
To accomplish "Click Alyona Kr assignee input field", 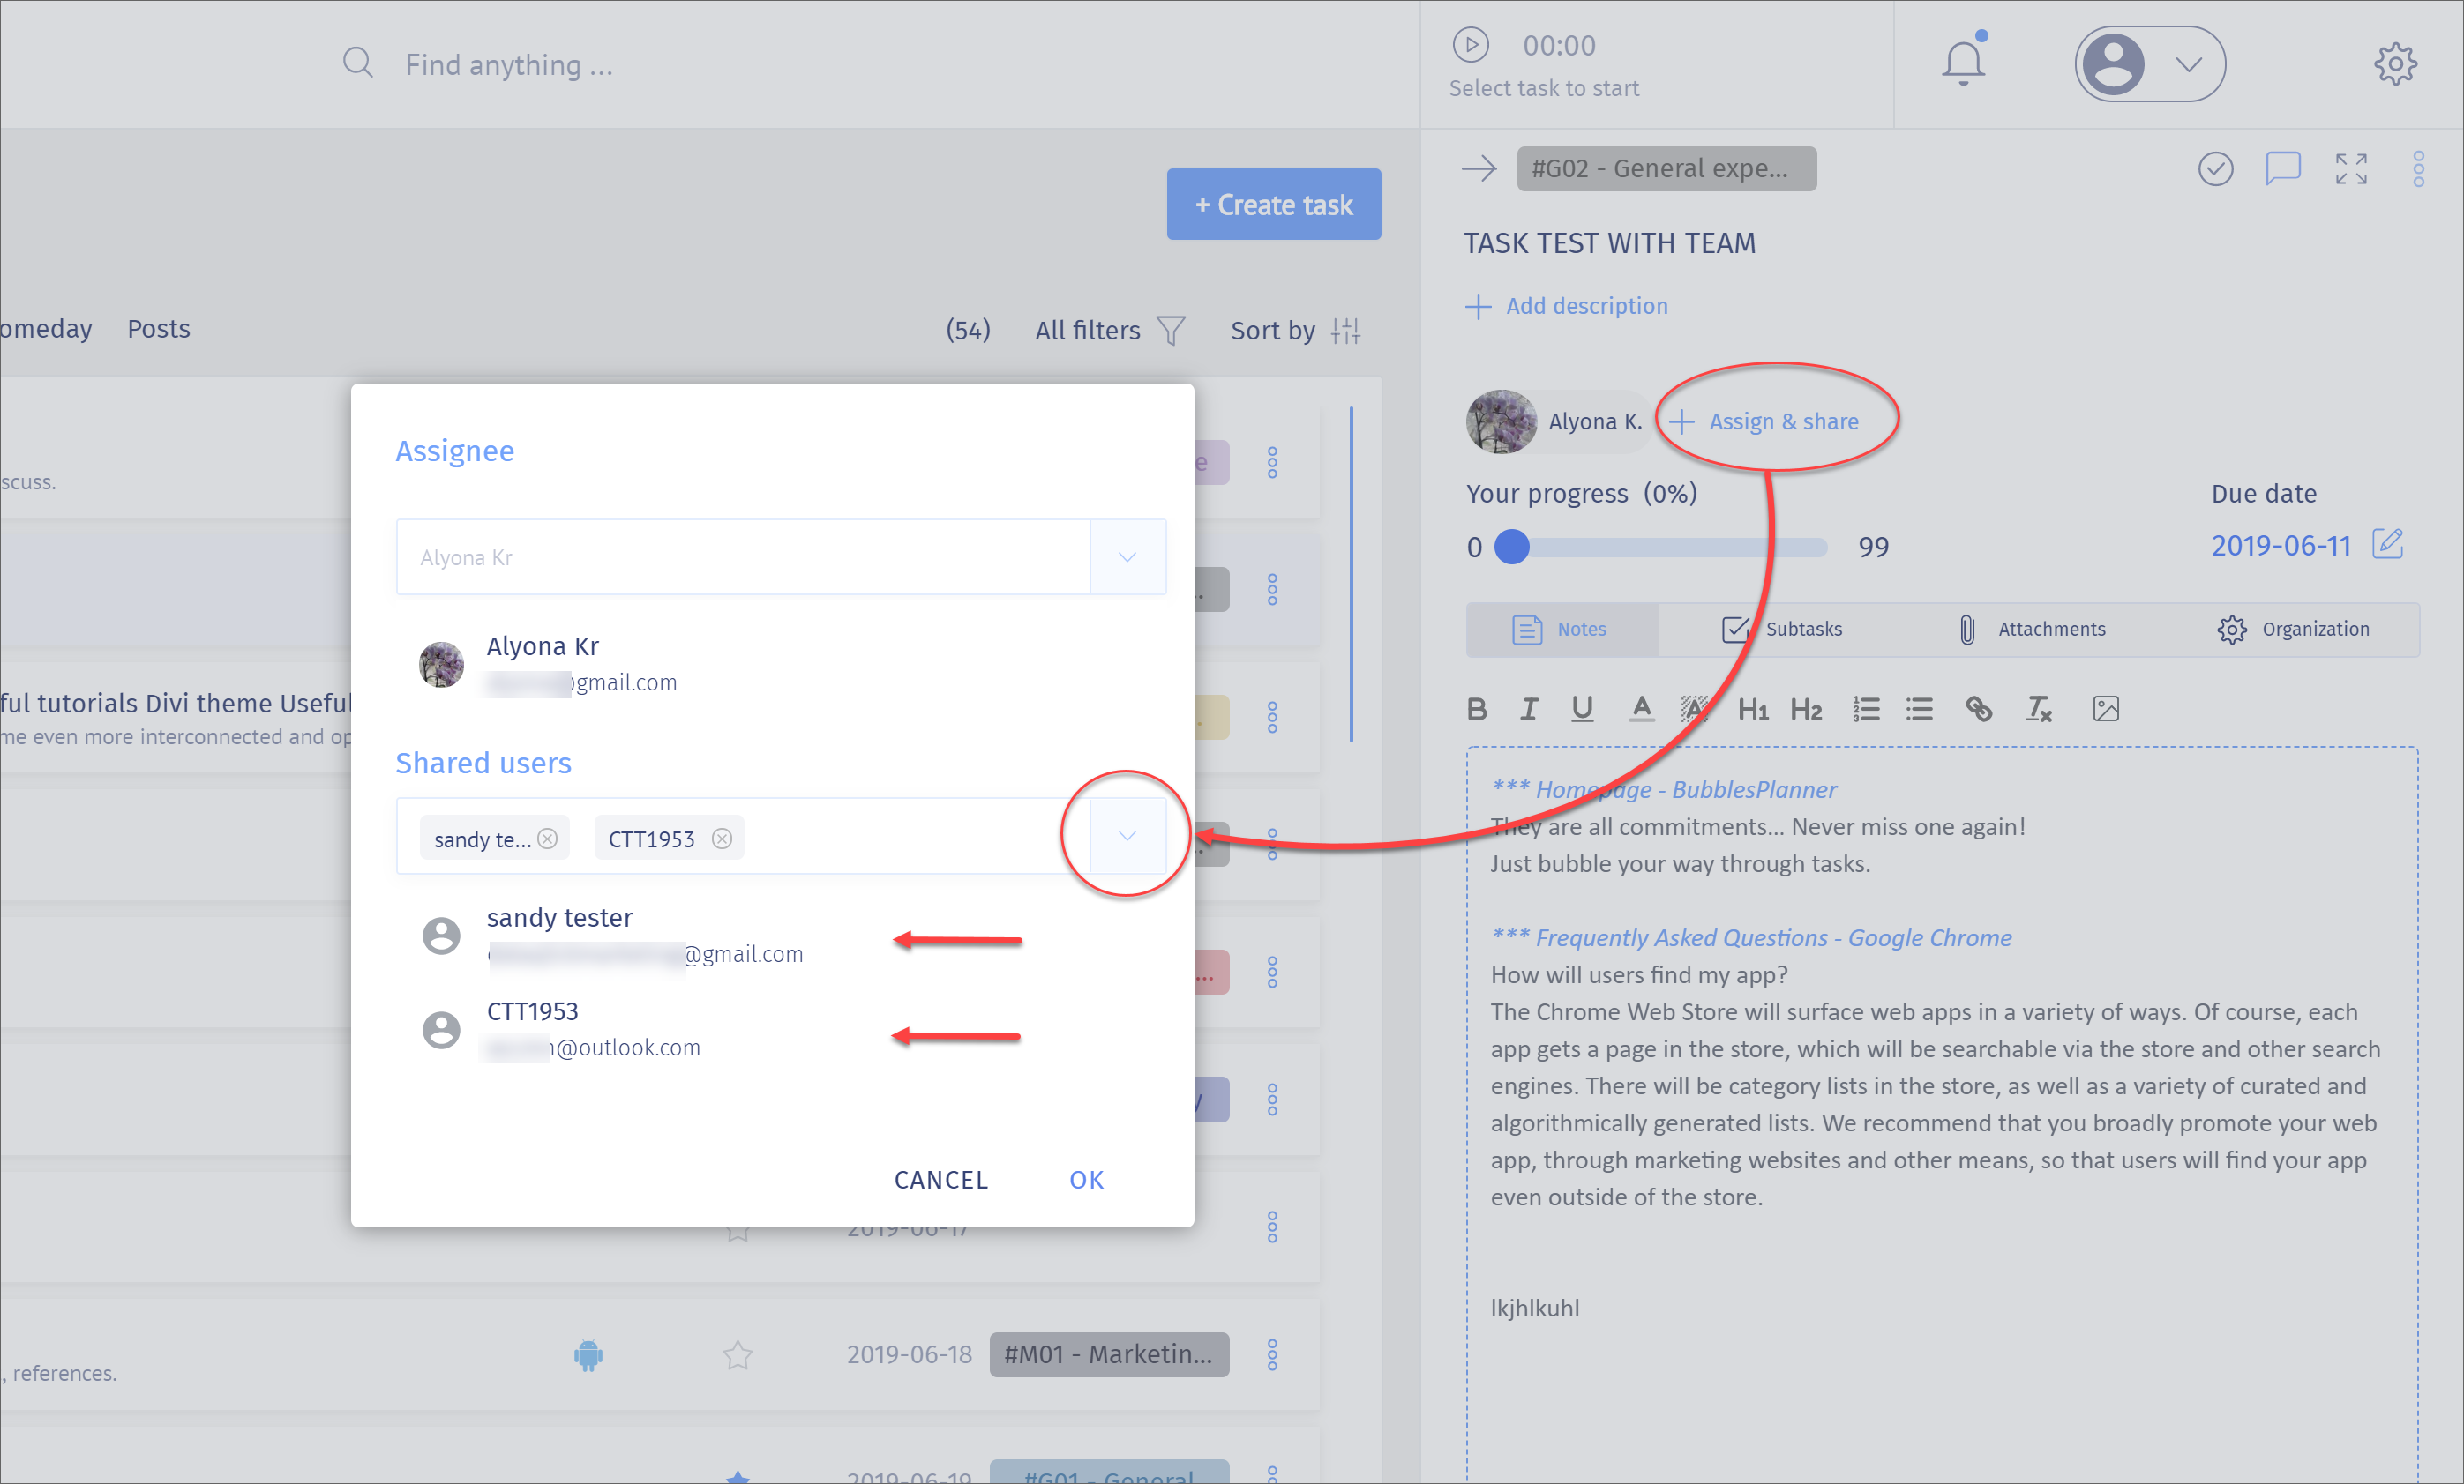I will pyautogui.click(x=743, y=556).
